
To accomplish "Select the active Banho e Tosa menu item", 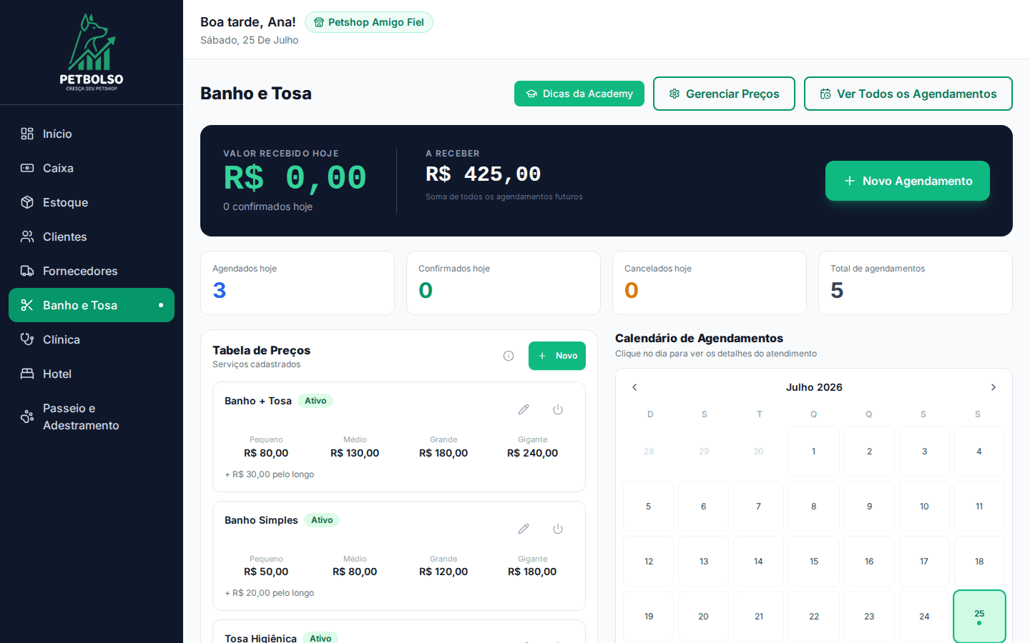I will coord(92,305).
